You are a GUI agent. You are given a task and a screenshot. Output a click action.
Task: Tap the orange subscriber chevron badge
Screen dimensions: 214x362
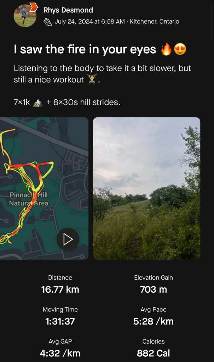point(34,7)
